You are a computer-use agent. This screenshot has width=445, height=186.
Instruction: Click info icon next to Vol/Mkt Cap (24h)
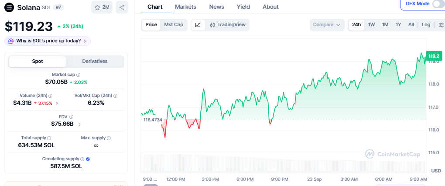click(116, 96)
